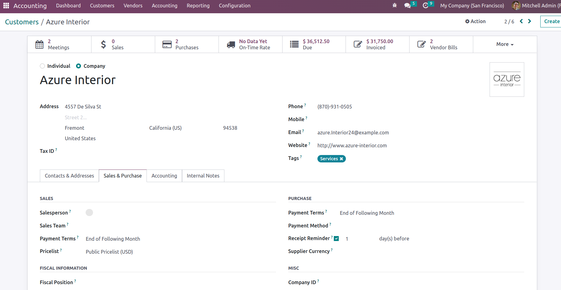Screen dimensions: 561x290
Task: Switch to Sales & Purchase tab
Action: pos(123,176)
